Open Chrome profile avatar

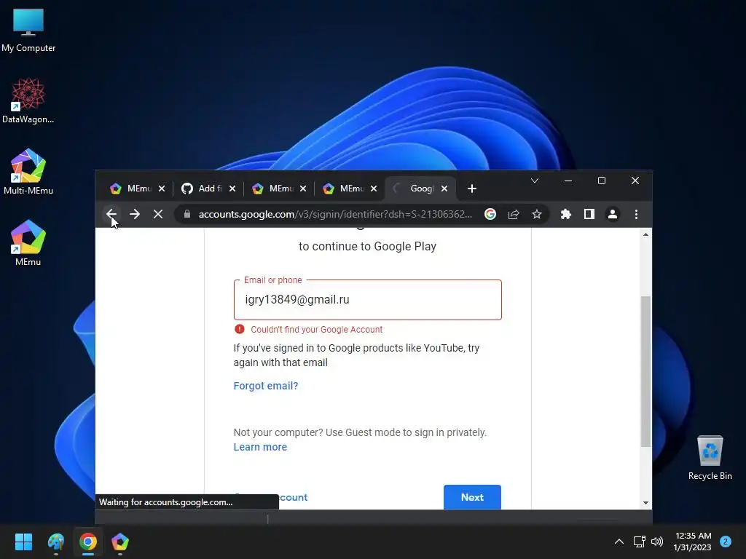613,215
